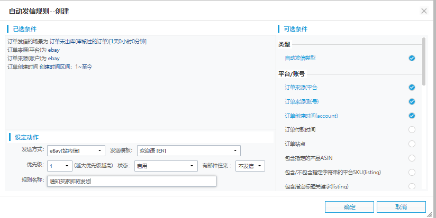The image size is (436, 218).
Task: Click into the 规则名称 text field
Action: point(131,182)
